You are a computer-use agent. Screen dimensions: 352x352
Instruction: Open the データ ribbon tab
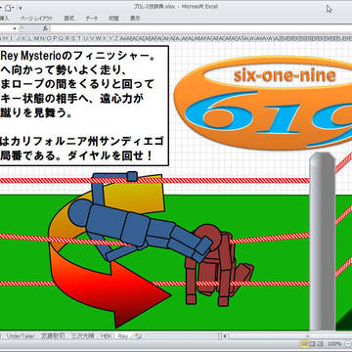click(92, 19)
